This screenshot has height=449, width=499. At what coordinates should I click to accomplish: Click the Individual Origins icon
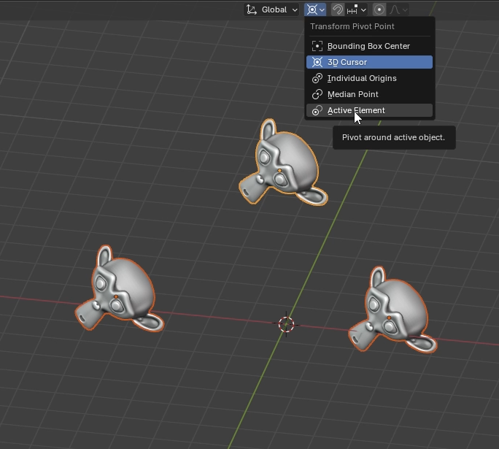tap(317, 78)
